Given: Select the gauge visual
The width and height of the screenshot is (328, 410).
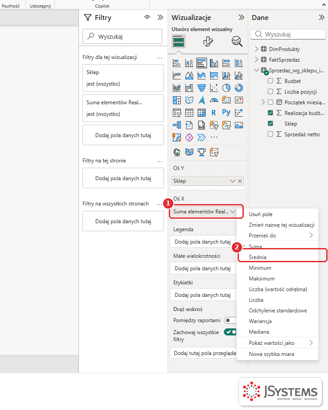Looking at the screenshot, I should point(214,100).
